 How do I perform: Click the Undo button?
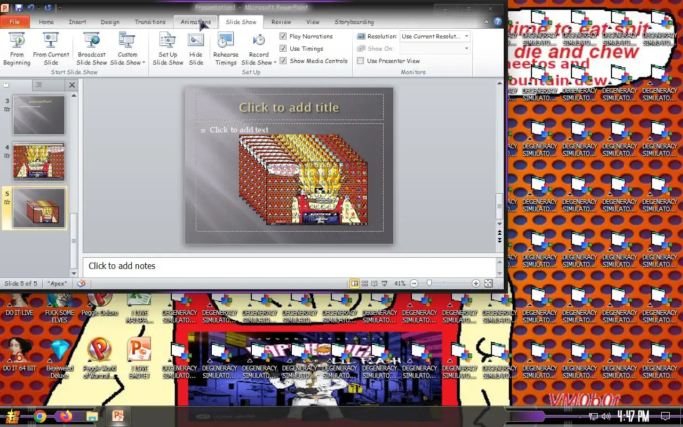[x=31, y=8]
